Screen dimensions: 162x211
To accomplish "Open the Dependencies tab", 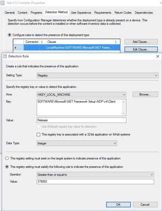I will [143, 13].
